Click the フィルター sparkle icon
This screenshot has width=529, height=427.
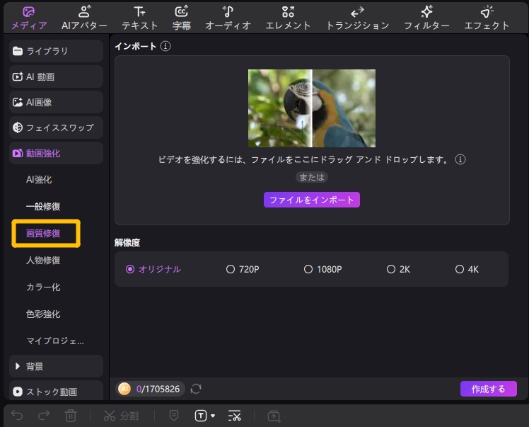pyautogui.click(x=426, y=11)
